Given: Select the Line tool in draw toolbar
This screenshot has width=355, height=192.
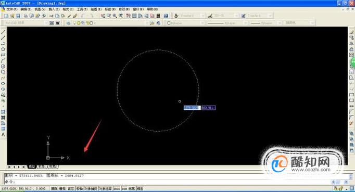Looking at the screenshot, I should pos(3,32).
